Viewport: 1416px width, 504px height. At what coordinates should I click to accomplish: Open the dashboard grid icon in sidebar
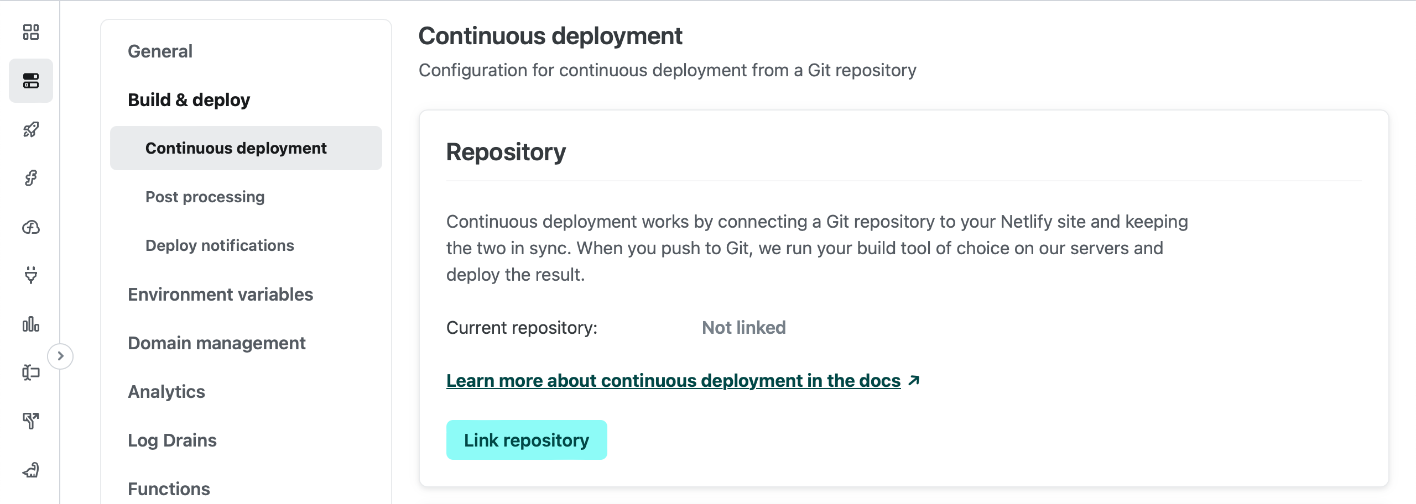pyautogui.click(x=31, y=32)
